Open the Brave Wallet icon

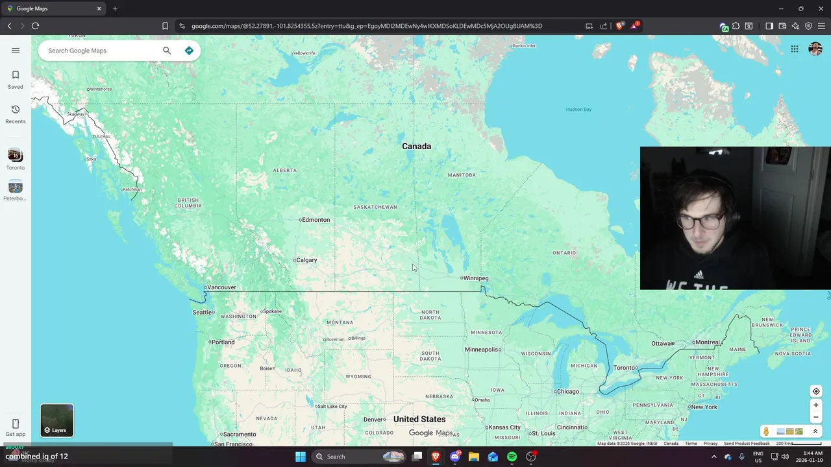coord(782,26)
